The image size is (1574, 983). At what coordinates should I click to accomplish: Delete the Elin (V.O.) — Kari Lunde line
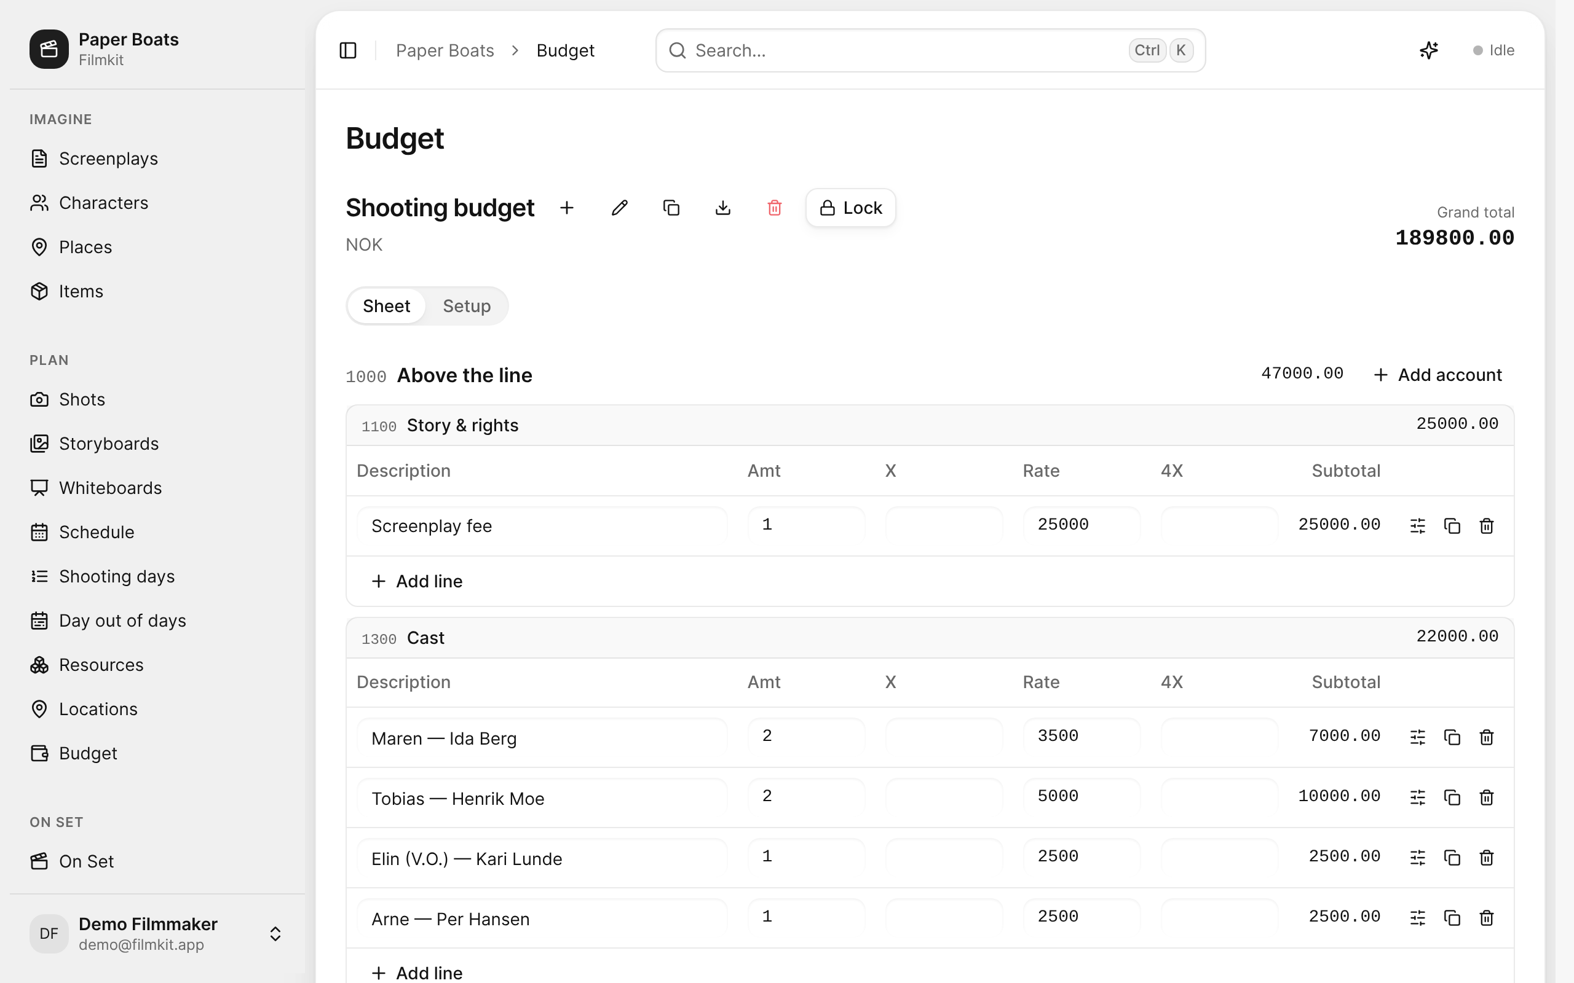[x=1486, y=858]
